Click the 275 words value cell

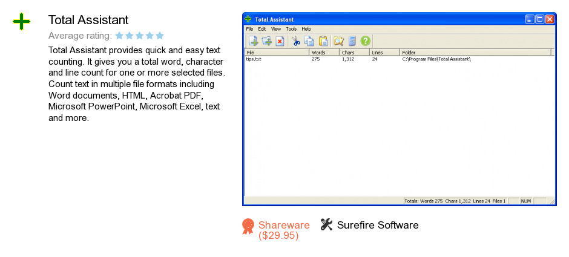coord(315,59)
